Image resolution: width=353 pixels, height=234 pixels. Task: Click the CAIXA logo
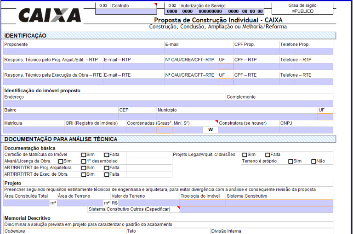50,15
